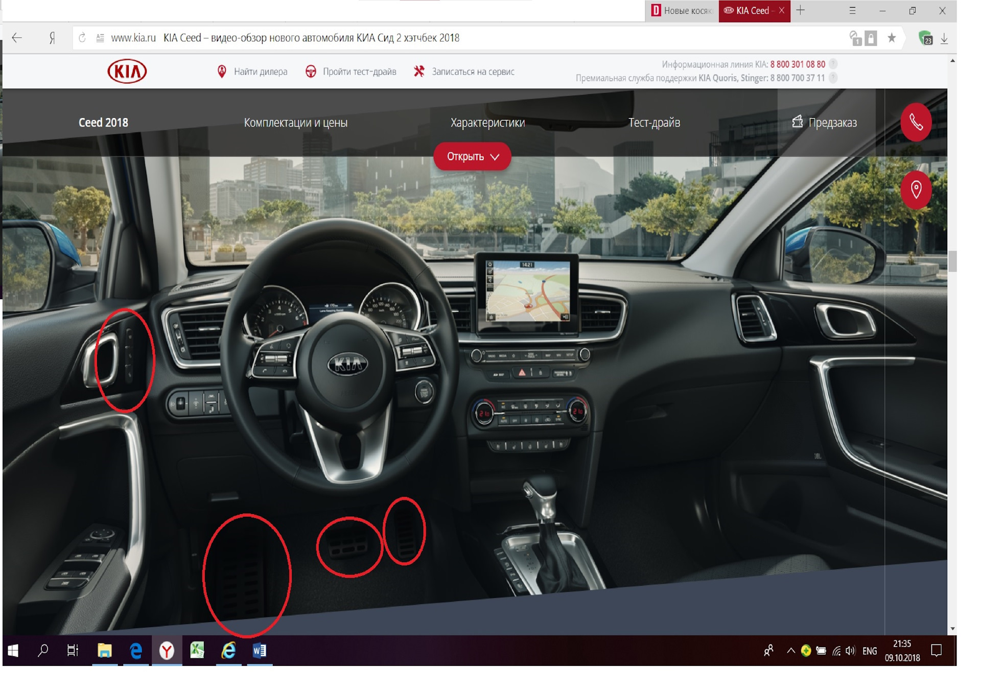The image size is (981, 694).
Task: Click the dealer location pin icon in header
Action: pos(222,71)
